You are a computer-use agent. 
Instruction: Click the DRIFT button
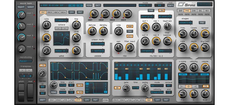[42, 100]
